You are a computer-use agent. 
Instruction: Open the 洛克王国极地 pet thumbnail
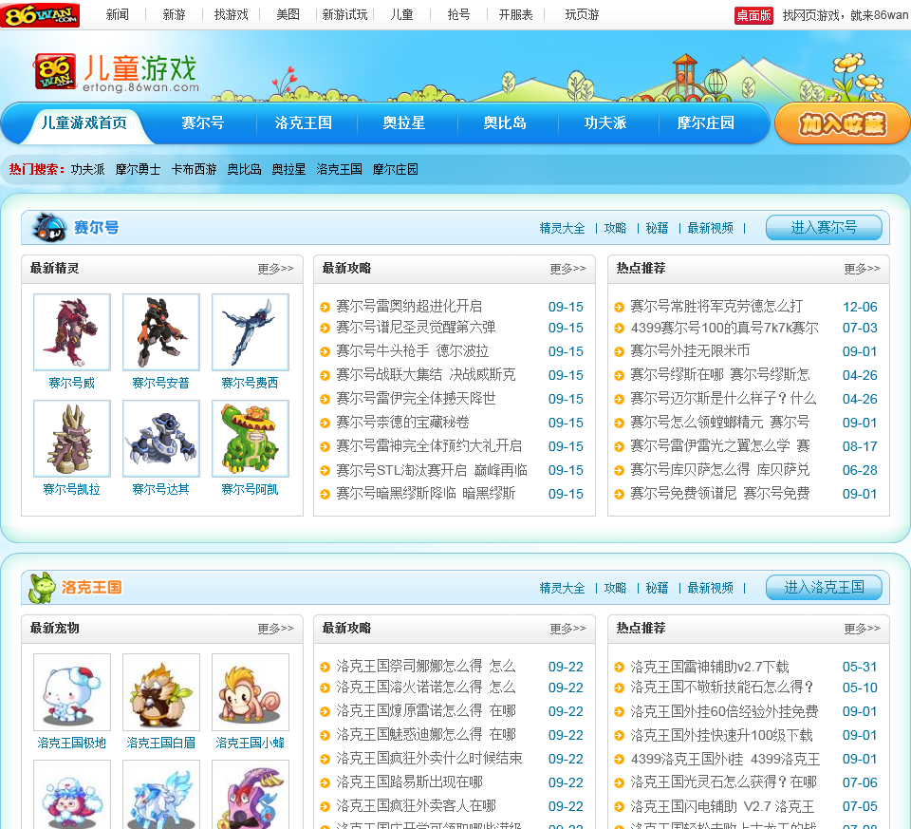72,692
